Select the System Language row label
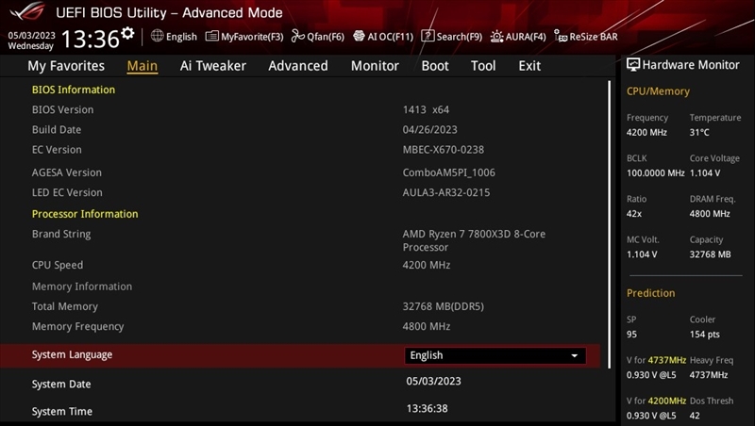Viewport: 755px width, 426px height. tap(73, 354)
